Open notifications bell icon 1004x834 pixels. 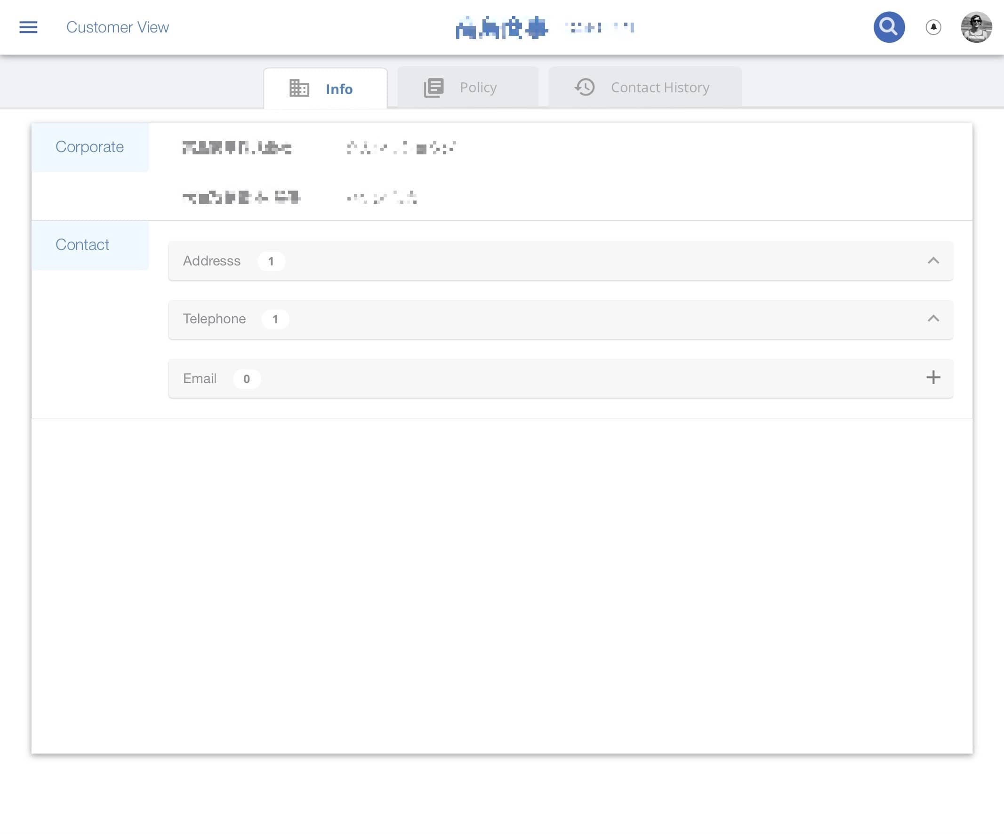933,27
